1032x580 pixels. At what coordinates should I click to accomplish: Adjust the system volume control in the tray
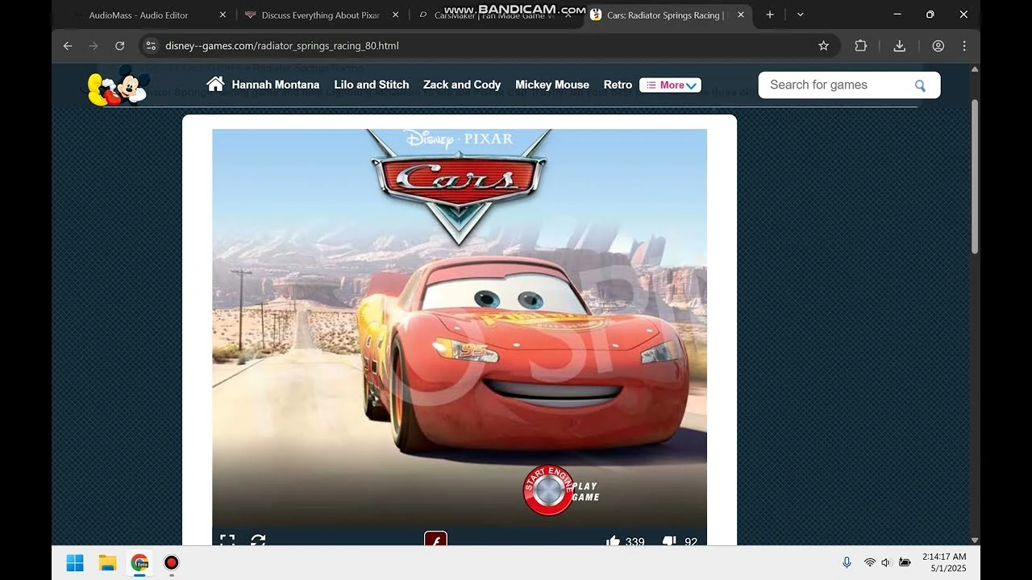click(x=884, y=562)
